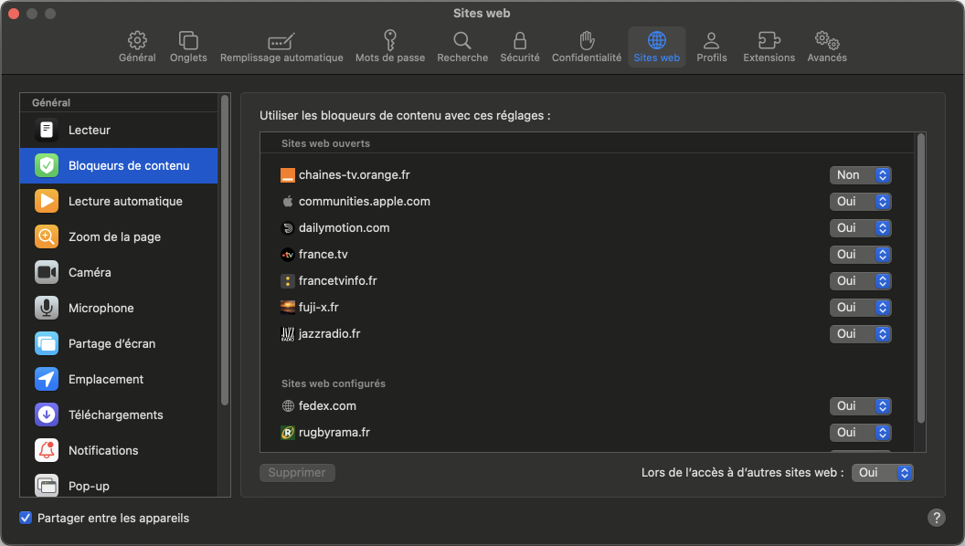Open the Extensions puzzle icon
The image size is (965, 546).
[x=769, y=40]
